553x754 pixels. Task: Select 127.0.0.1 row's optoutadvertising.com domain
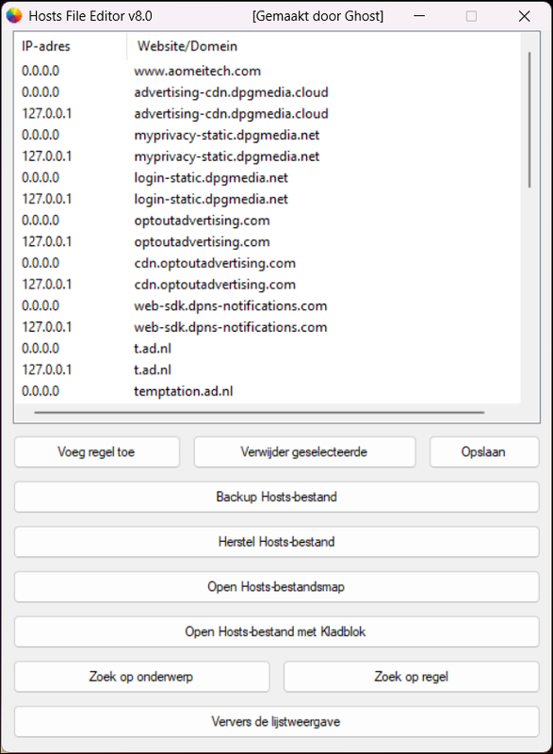(x=202, y=242)
